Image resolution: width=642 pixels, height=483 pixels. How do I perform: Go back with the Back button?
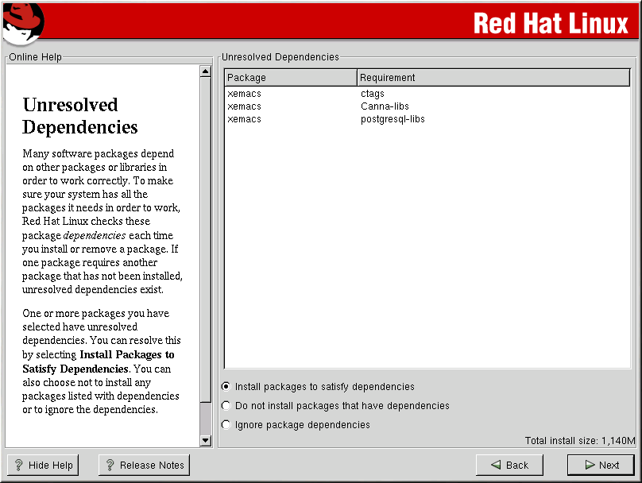point(509,466)
